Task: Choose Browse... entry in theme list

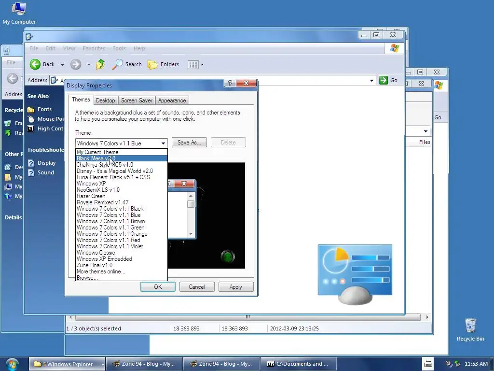Action: point(121,278)
